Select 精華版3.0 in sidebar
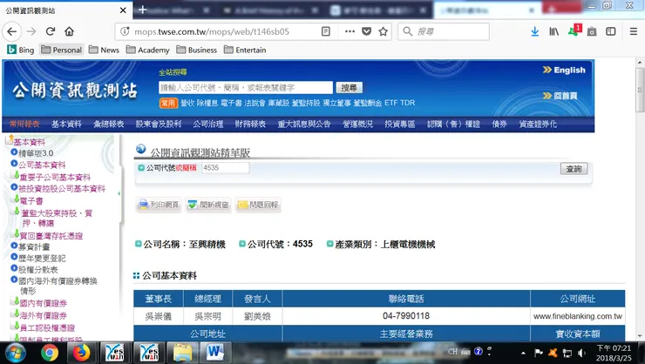This screenshot has height=364, width=645. [x=36, y=153]
